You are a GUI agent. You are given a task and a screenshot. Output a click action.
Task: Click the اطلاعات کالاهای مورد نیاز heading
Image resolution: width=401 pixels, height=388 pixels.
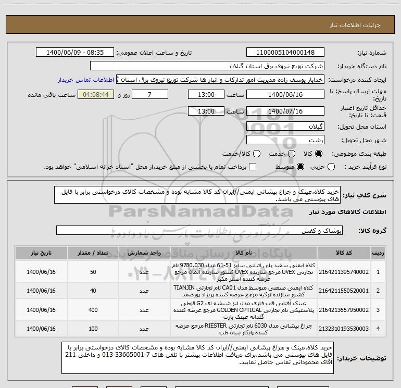348,212
